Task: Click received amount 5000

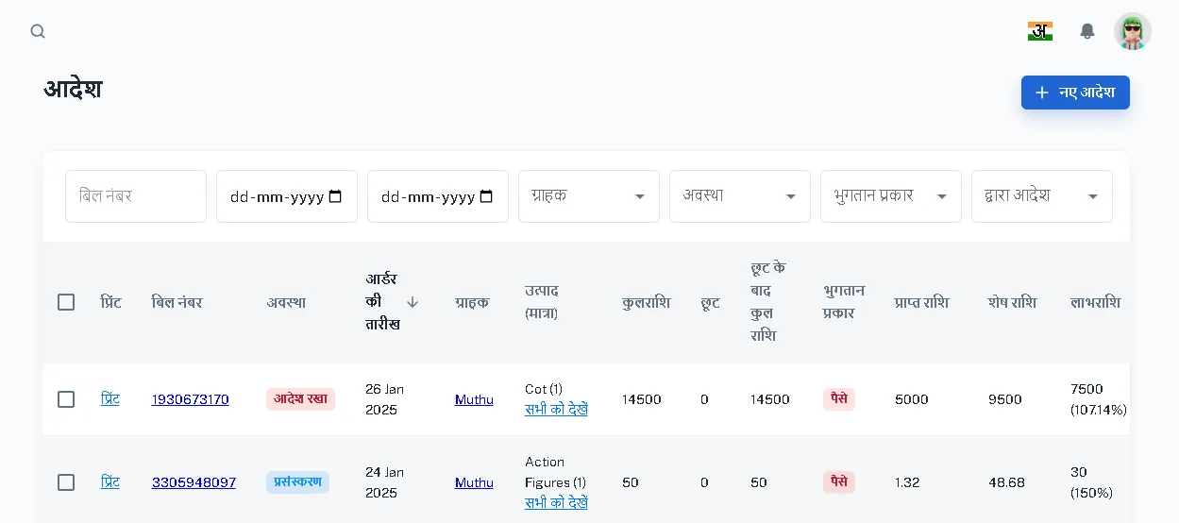Action: (911, 399)
